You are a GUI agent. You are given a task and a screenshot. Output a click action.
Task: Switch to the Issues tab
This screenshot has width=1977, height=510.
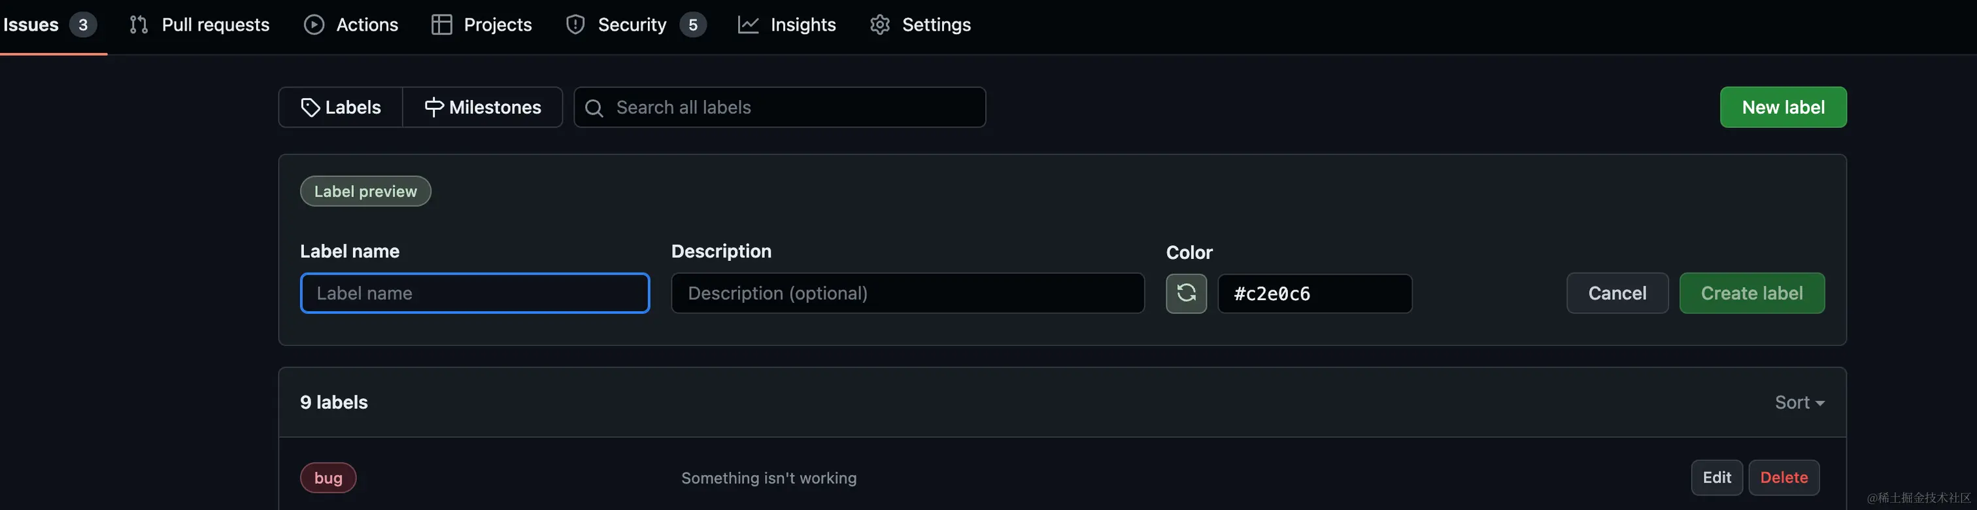49,25
